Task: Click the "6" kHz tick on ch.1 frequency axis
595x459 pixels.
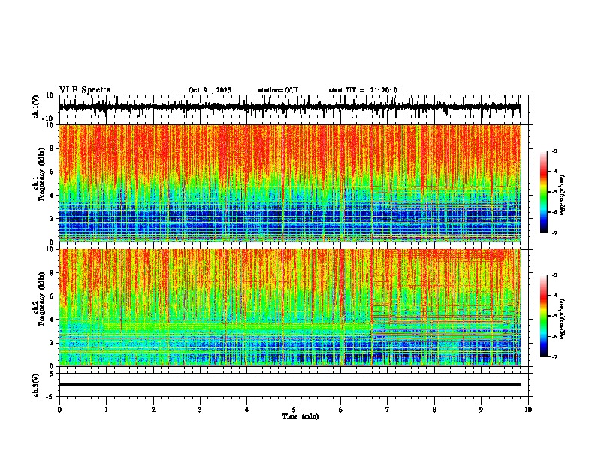Action: 52,172
